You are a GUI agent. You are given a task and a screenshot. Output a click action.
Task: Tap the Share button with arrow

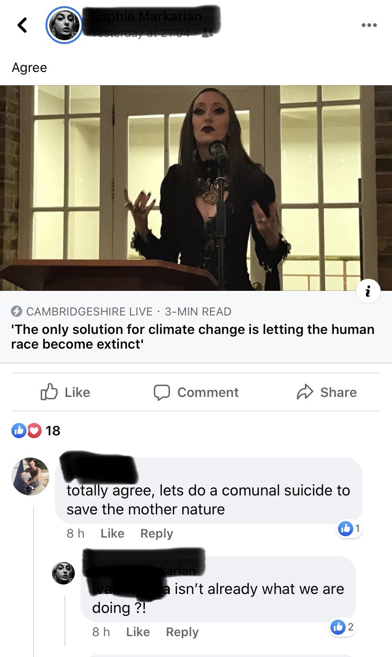pos(327,392)
